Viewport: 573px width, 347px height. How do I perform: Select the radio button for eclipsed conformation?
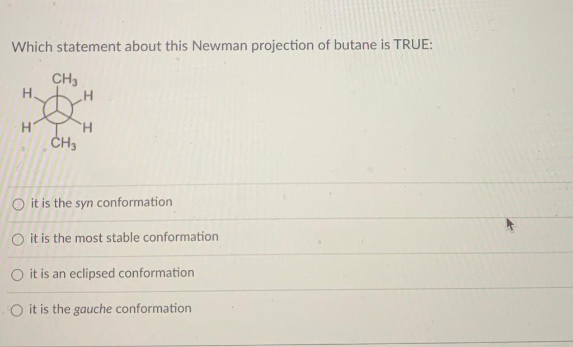(18, 274)
